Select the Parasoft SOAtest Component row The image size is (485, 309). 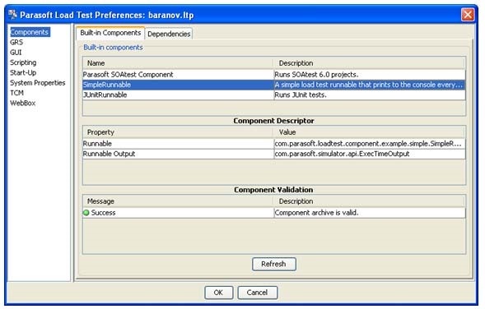coord(274,75)
